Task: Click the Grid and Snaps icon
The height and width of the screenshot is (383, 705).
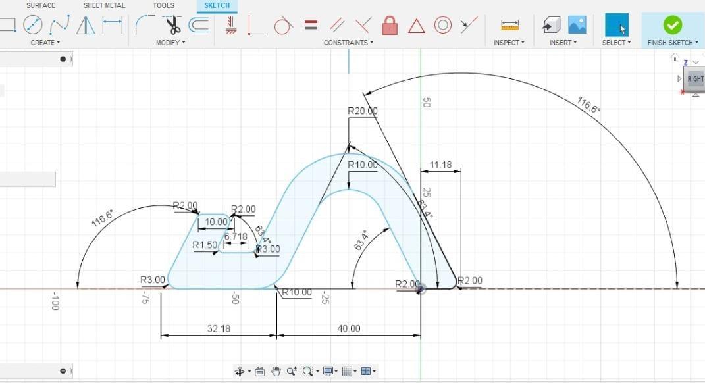Action: [347, 371]
